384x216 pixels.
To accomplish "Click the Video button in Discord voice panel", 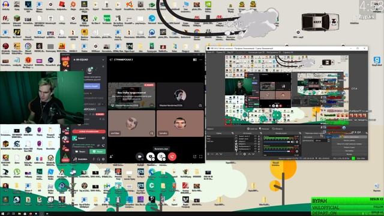I will click(x=80, y=152).
